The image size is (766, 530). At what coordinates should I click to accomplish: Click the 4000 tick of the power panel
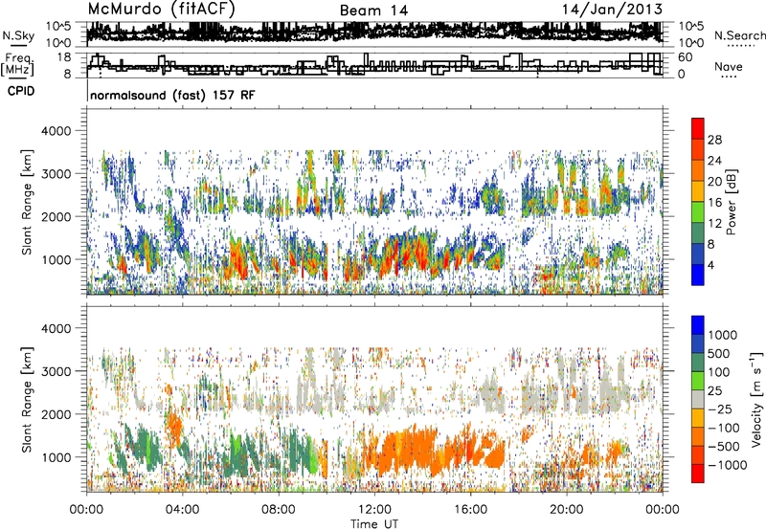[56, 131]
